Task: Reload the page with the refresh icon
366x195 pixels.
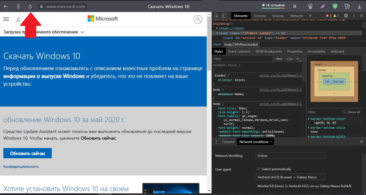Action: pyautogui.click(x=30, y=6)
